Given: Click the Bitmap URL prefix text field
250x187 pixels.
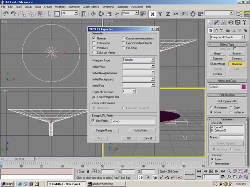Looking at the screenshot, I should (133, 121).
